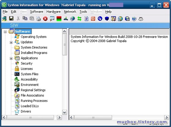
Task: Open the Hardware menu
Action: [54, 12]
